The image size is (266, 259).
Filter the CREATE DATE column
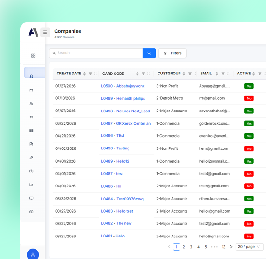(x=90, y=74)
